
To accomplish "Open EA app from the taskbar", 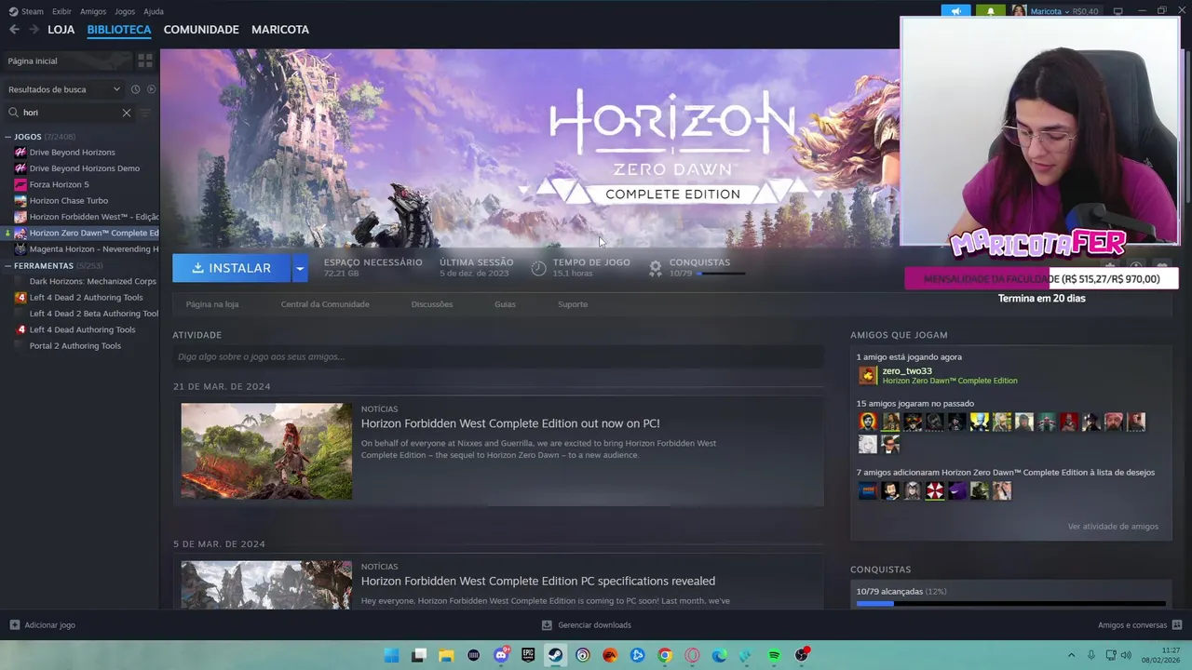I will coord(610,655).
